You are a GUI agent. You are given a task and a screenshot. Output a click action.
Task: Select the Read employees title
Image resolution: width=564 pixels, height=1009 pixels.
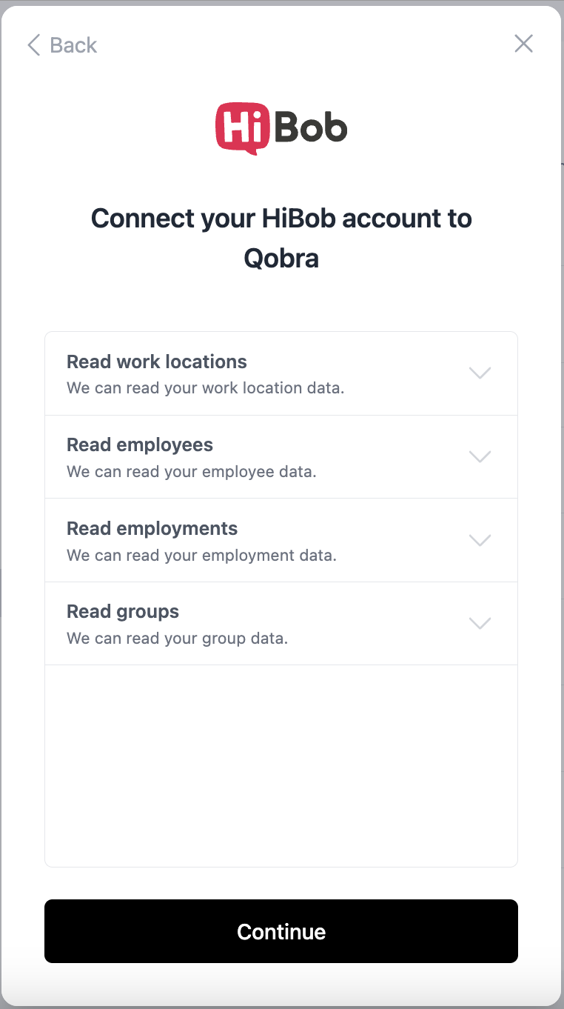click(x=140, y=444)
